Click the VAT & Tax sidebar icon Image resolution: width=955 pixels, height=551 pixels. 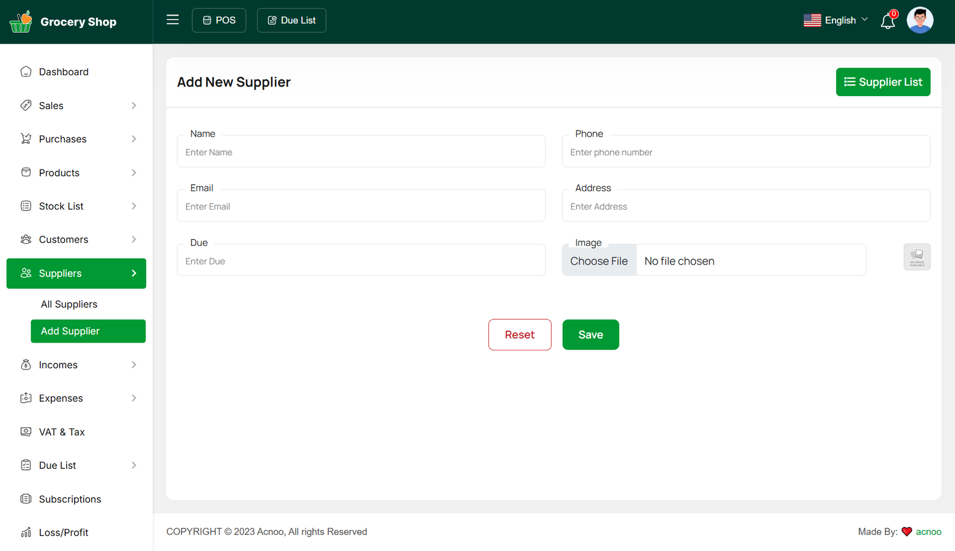[x=26, y=432]
